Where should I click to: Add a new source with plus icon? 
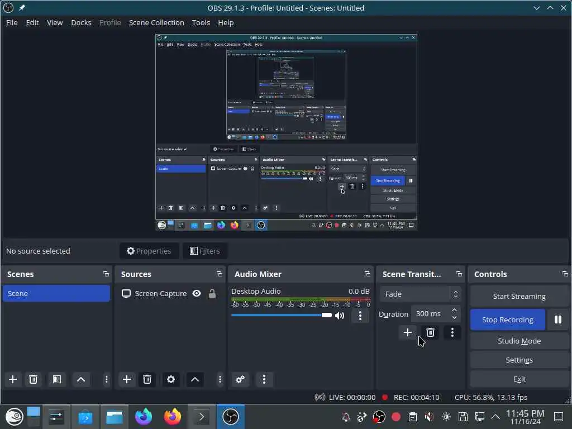127,379
